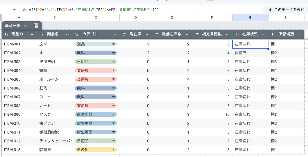Viewport: 308px width, 157px height.
Task: Open the 現在庫 column filter arrow
Action: tap(147, 35)
